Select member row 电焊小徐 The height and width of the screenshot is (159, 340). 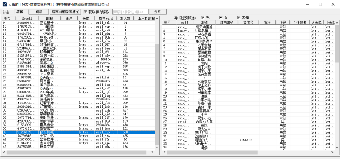pos(249,60)
